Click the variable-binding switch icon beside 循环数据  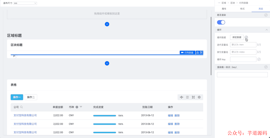tap(246, 37)
